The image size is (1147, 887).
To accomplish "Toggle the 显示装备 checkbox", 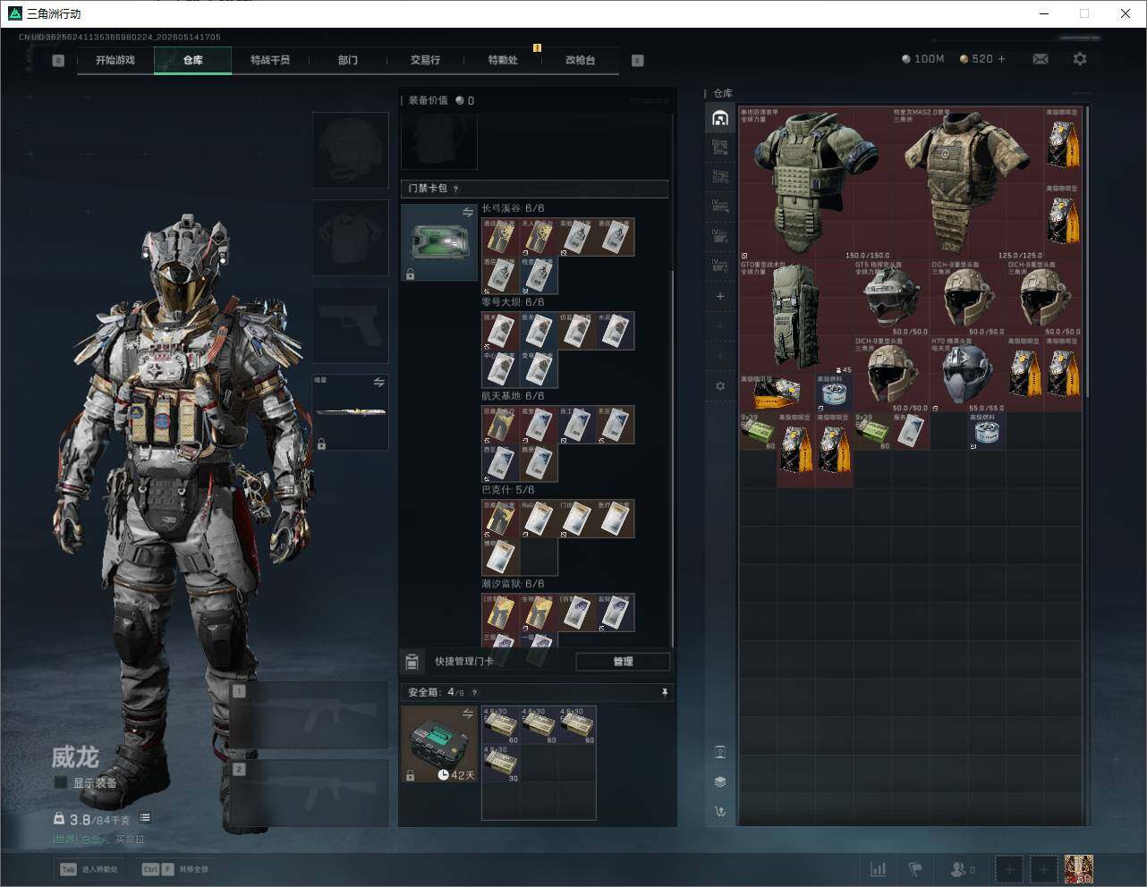I will 61,782.
